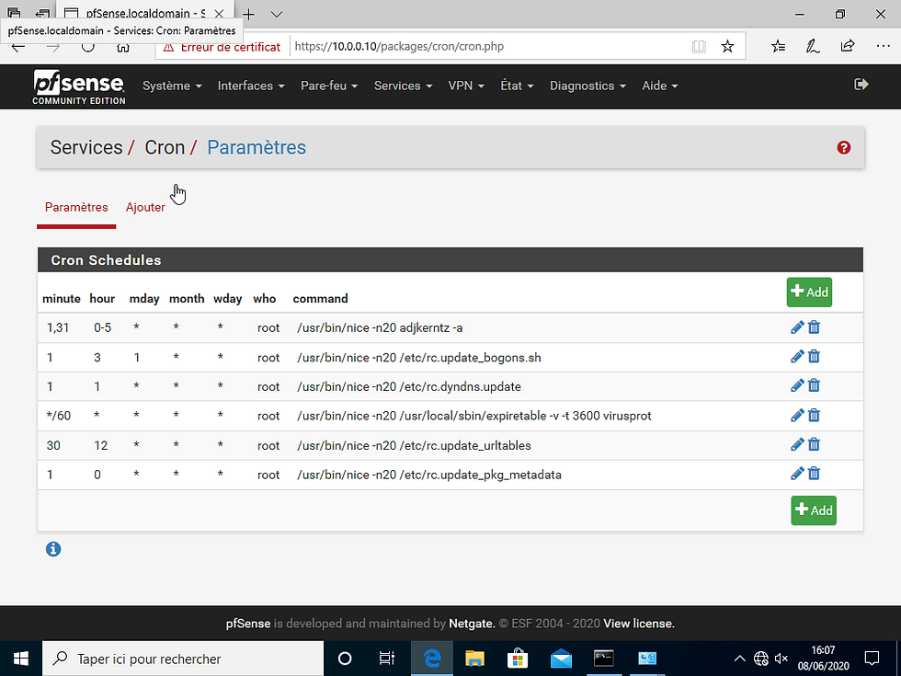
Task: Delete the rc.update_bogons.sh cron entry
Action: (814, 357)
